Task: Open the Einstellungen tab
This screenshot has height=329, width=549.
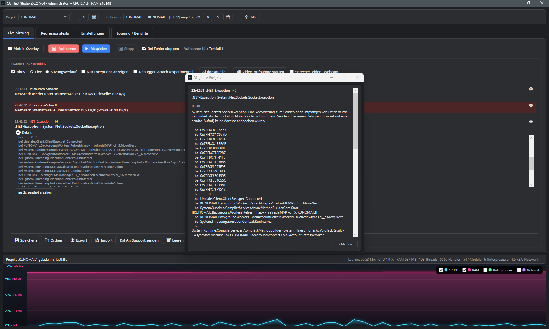Action: tap(93, 33)
